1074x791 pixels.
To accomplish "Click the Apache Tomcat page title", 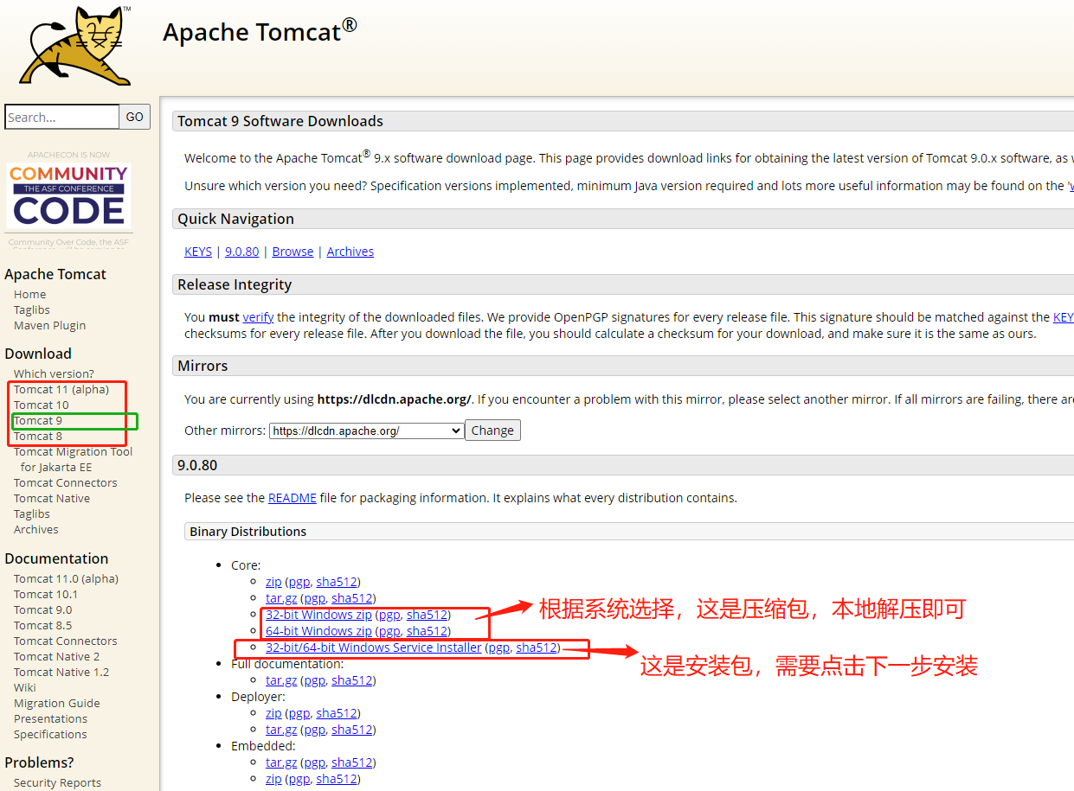I will (x=260, y=31).
